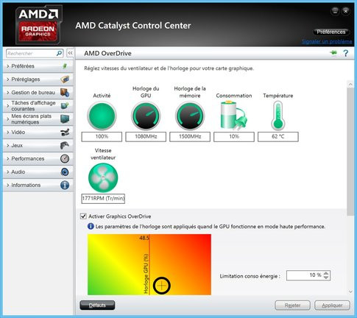Click the Tâches d'affichage courantes icon
Image resolution: width=357 pixels, height=318 pixels.
(x=65, y=106)
